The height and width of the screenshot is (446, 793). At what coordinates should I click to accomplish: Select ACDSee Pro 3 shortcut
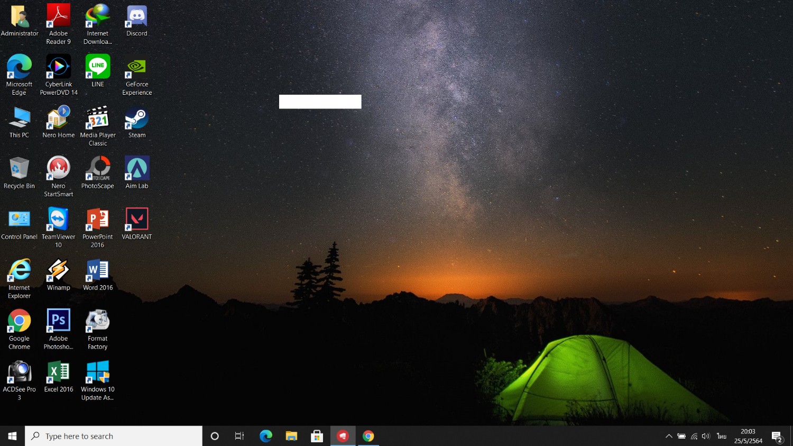[x=20, y=380]
